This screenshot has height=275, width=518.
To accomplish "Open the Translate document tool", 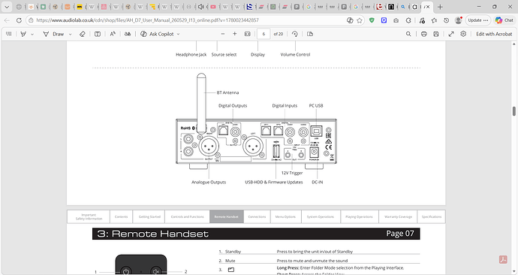I will pos(128,34).
